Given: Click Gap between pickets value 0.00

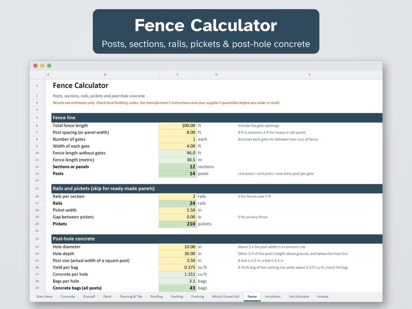Looking at the screenshot, I should tap(178, 217).
